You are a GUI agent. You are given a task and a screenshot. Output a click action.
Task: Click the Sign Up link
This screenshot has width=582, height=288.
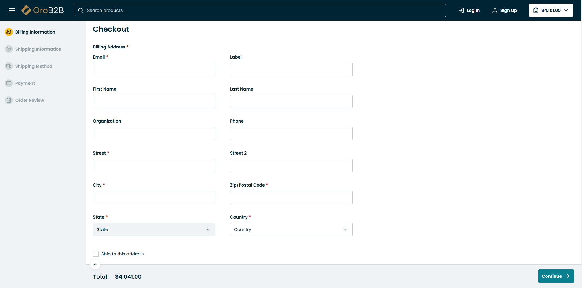point(505,10)
